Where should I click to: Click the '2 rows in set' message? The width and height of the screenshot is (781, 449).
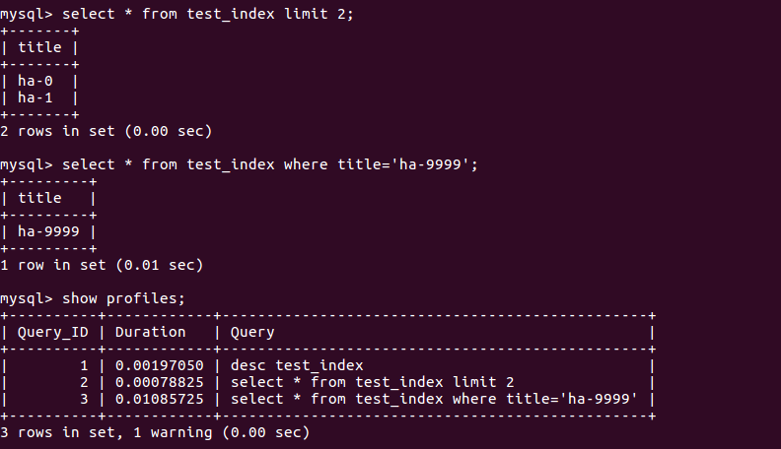[x=106, y=131]
